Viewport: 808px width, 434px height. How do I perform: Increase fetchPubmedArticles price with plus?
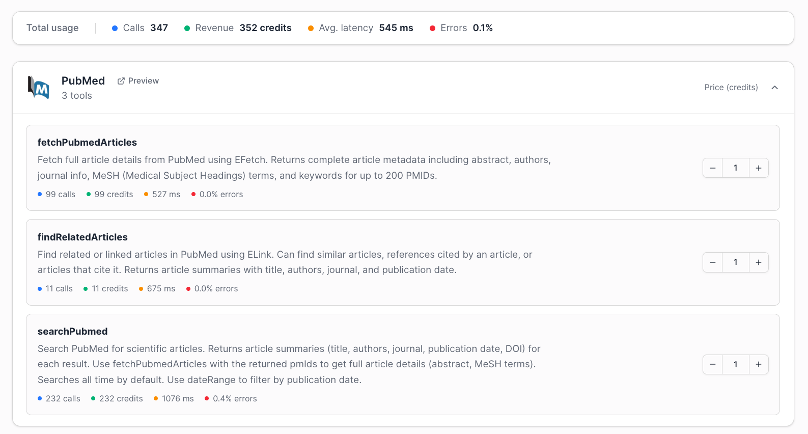coord(758,168)
